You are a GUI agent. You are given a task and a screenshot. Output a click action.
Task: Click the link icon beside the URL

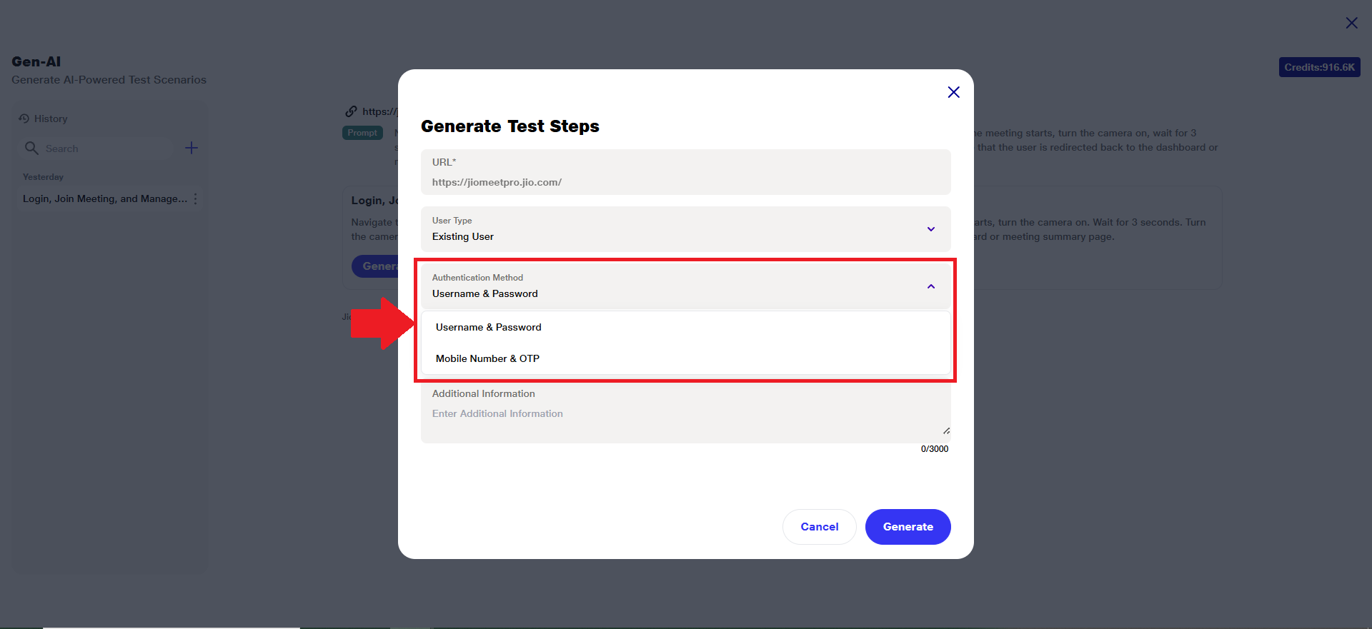tap(351, 111)
